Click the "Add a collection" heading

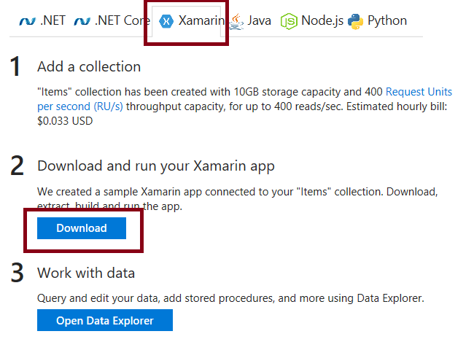tap(89, 67)
